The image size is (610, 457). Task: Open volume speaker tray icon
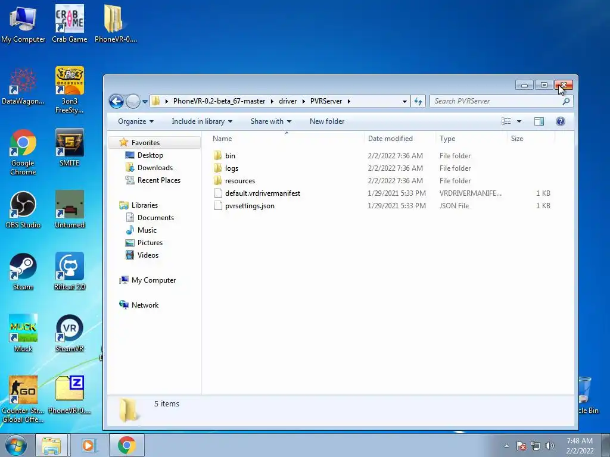pyautogui.click(x=550, y=446)
